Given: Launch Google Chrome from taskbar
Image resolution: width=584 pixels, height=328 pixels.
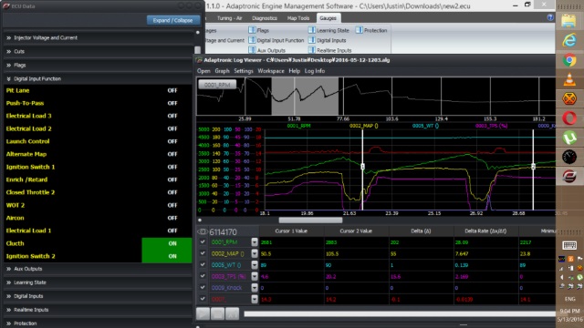Looking at the screenshot, I should click(x=569, y=60).
